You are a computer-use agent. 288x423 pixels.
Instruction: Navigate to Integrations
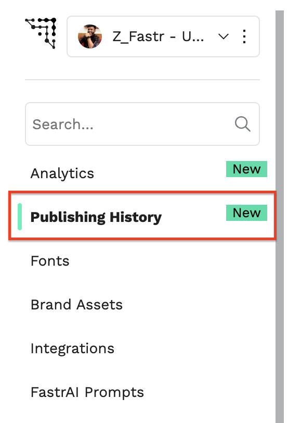[73, 349]
